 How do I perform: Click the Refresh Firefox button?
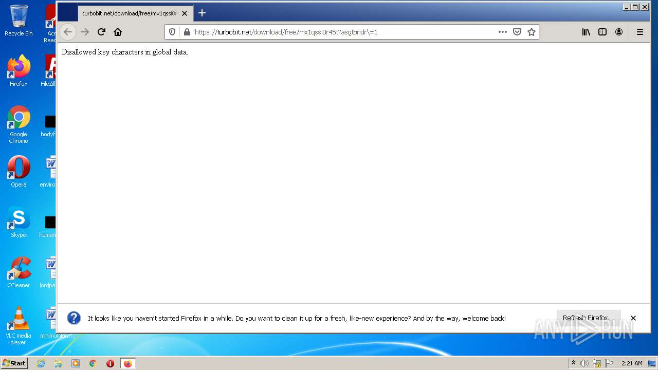click(589, 318)
